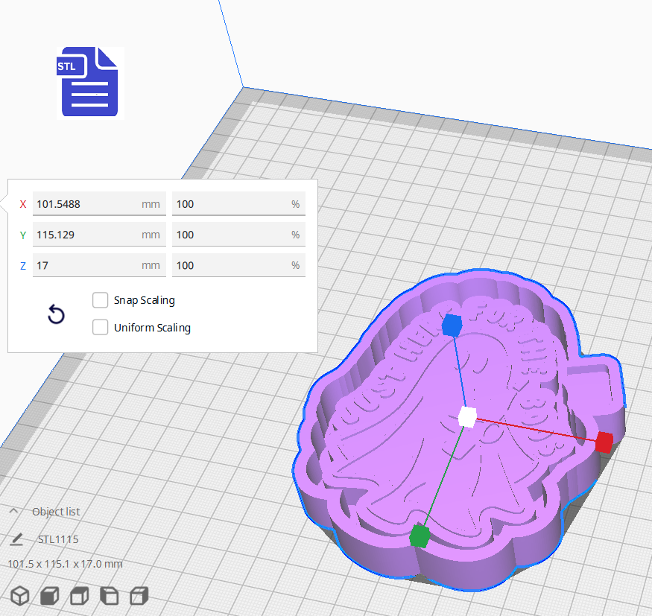This screenshot has height=616, width=652.
Task: Click the Object list label
Action: point(56,511)
